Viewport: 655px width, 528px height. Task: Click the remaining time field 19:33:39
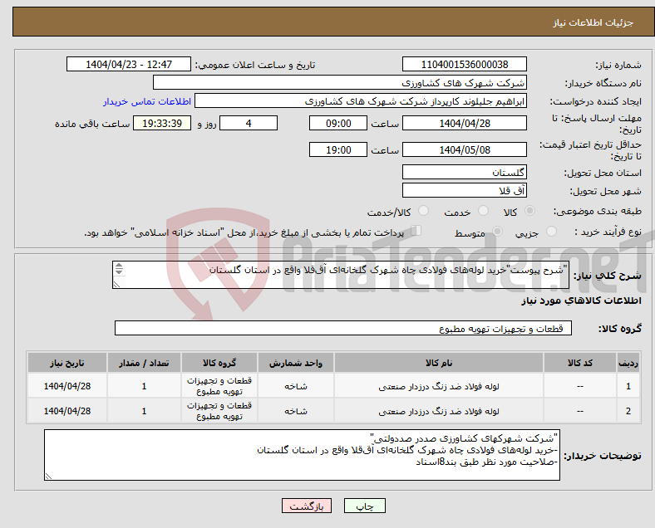click(x=162, y=124)
